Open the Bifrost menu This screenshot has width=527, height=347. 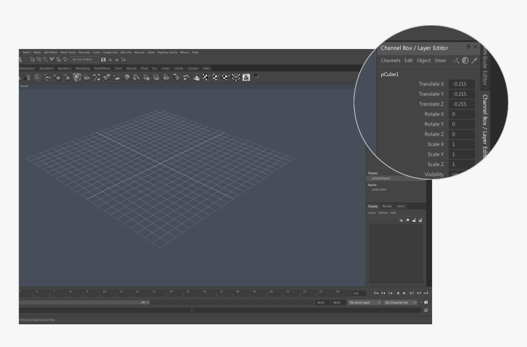coord(184,53)
